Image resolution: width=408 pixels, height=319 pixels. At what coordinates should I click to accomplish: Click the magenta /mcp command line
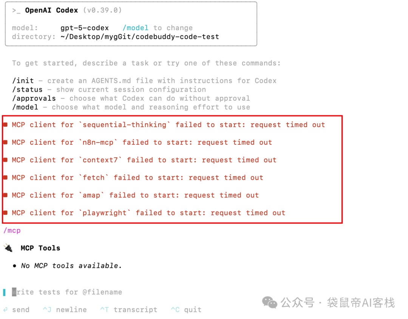click(12, 231)
